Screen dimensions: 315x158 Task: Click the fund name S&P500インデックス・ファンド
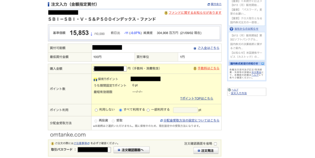pos(102,19)
